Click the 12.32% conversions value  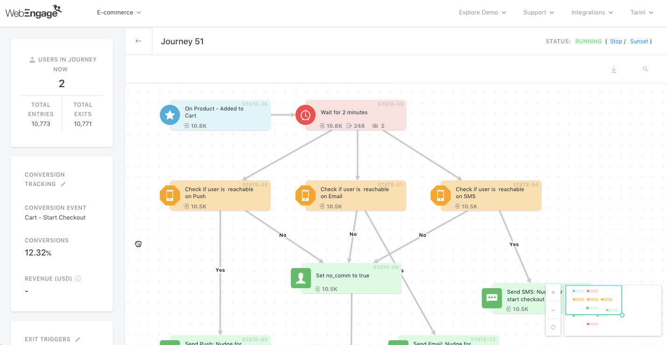point(38,253)
